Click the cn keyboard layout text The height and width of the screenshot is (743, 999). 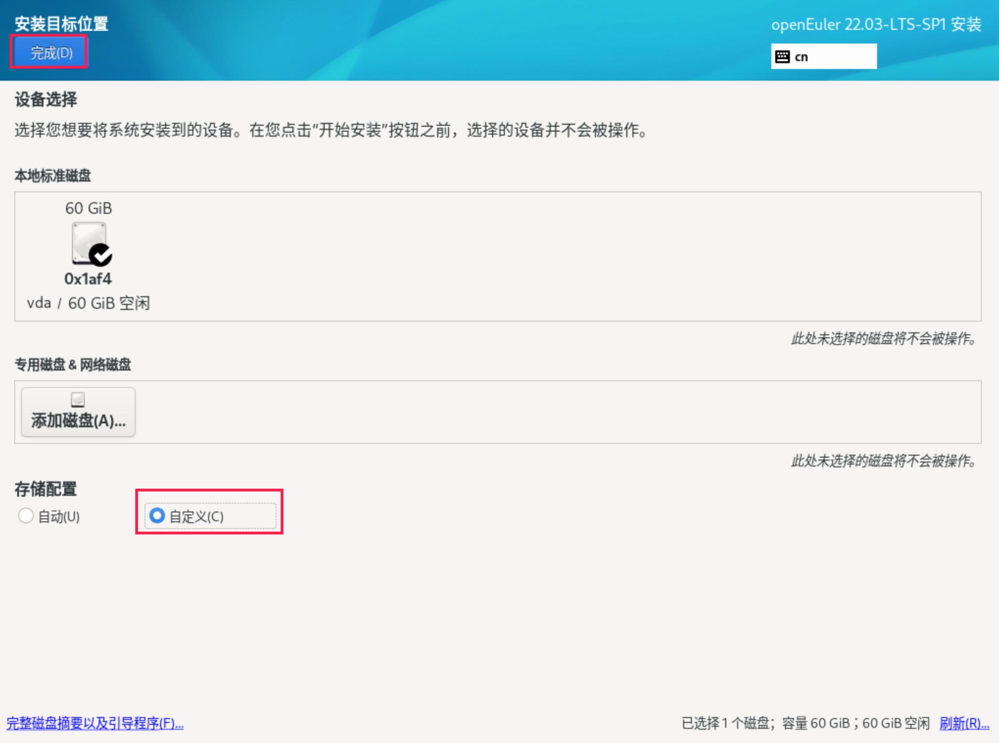pos(801,57)
